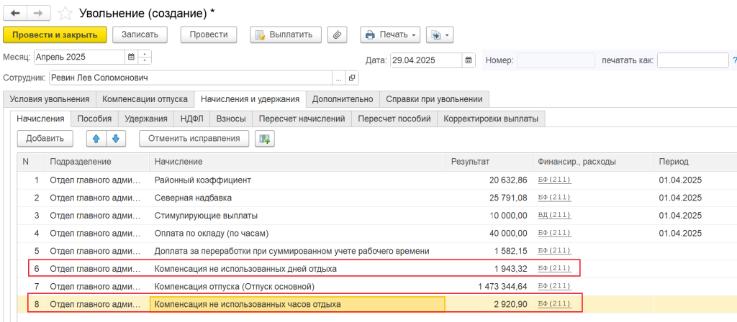Click the Результат column header
Image resolution: width=737 pixels, height=322 pixels.
489,162
